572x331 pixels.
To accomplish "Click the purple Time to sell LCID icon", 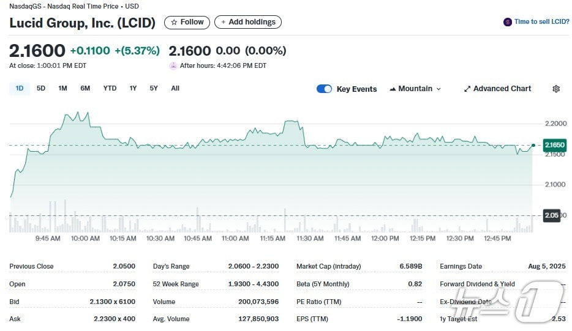I will pos(507,22).
